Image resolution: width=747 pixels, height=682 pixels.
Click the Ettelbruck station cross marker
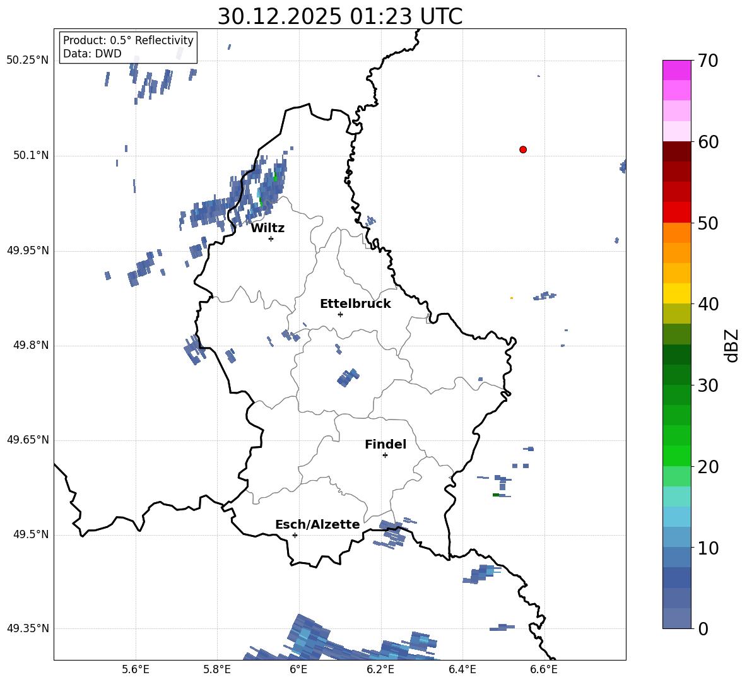coord(340,314)
